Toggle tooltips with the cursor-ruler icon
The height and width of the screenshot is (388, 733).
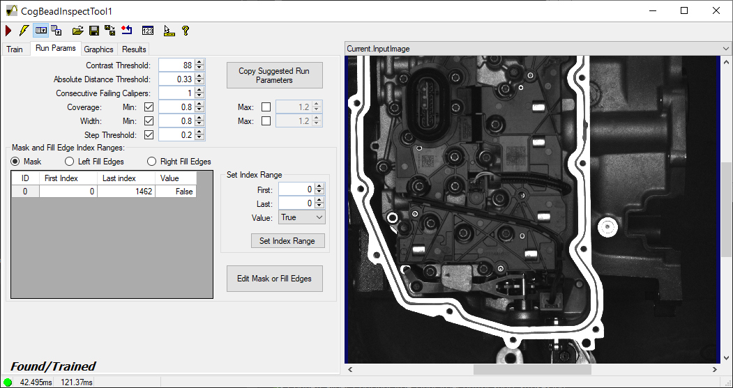tap(169, 31)
